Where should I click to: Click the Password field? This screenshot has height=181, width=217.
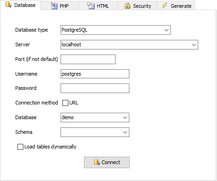pos(95,88)
